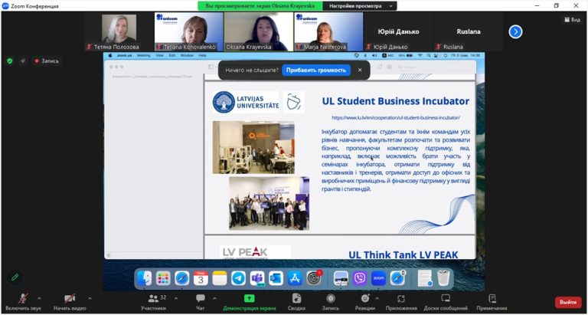Open Window menu in shared Mac menu bar
The image size is (588, 315).
point(187,56)
